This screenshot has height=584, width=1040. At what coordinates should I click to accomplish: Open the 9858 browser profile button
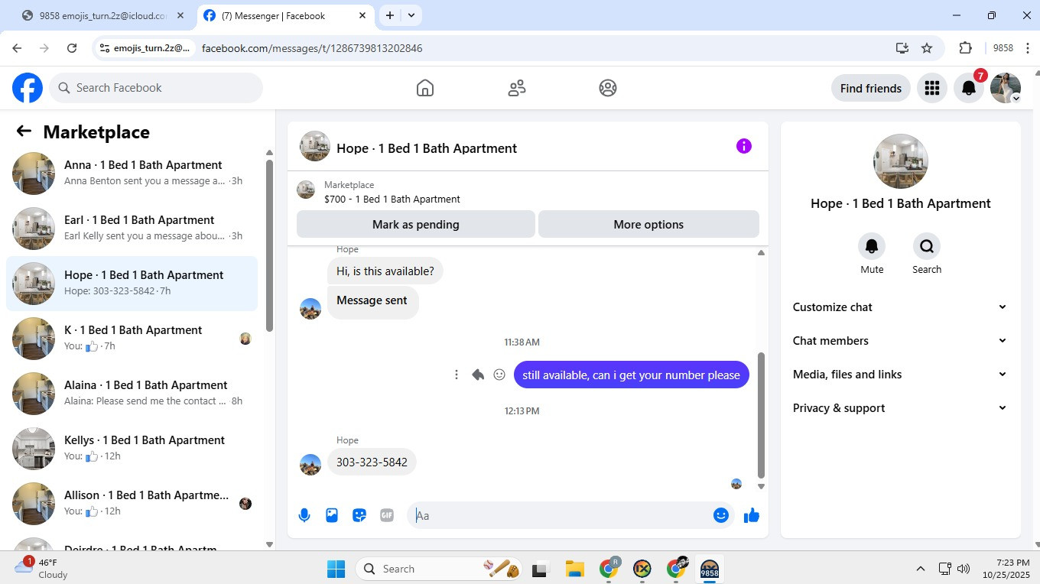tap(1003, 48)
